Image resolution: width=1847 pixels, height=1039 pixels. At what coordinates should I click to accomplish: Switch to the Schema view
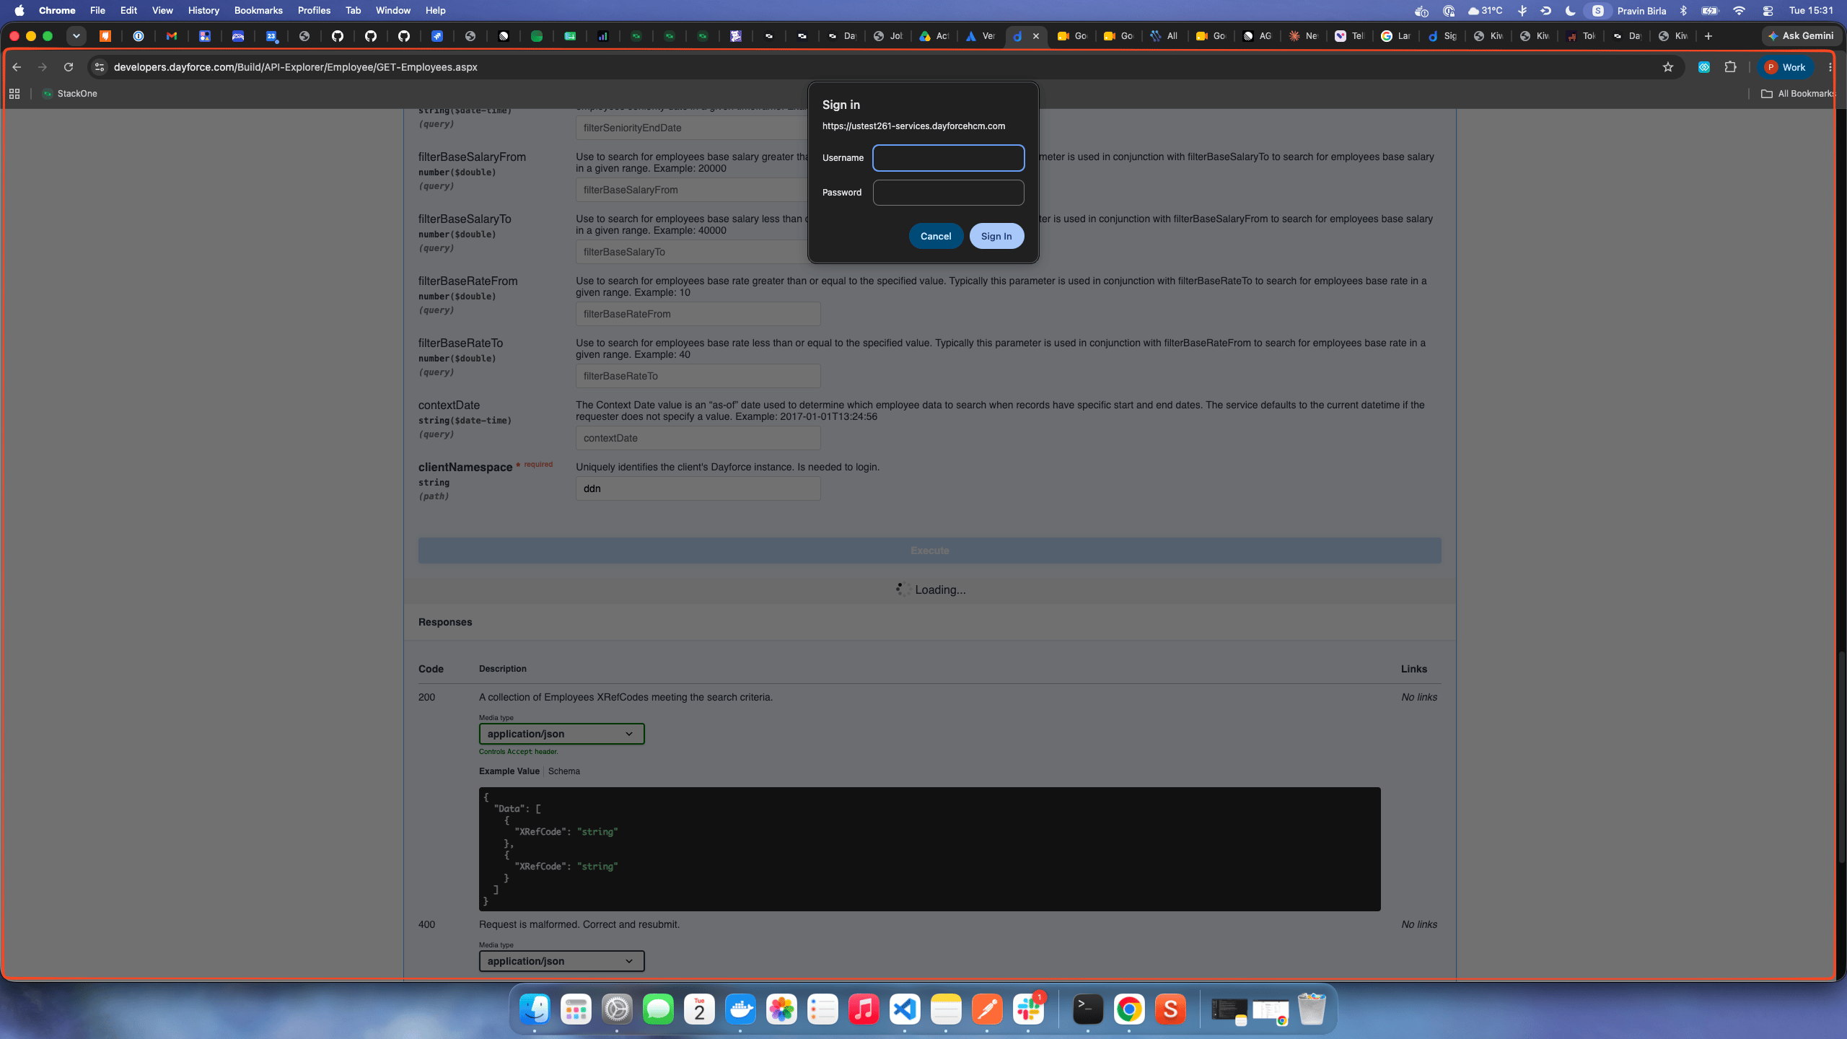(x=563, y=771)
